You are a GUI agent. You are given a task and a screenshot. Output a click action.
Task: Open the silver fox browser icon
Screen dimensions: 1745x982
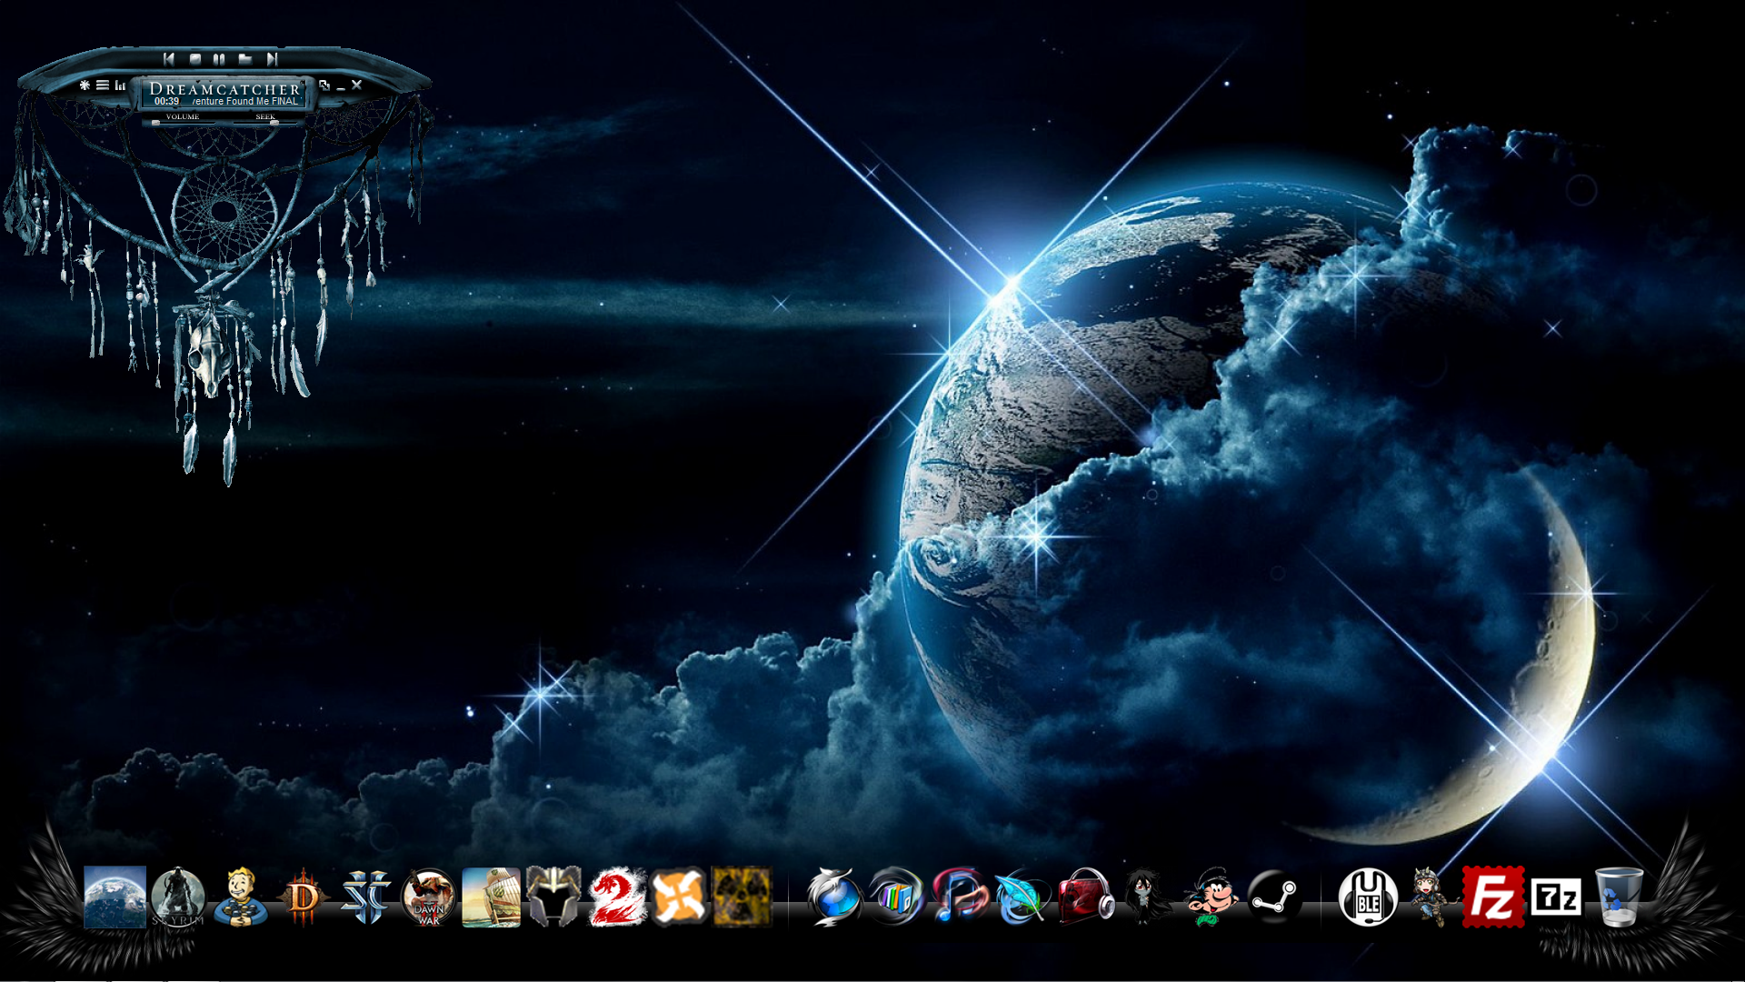833,897
